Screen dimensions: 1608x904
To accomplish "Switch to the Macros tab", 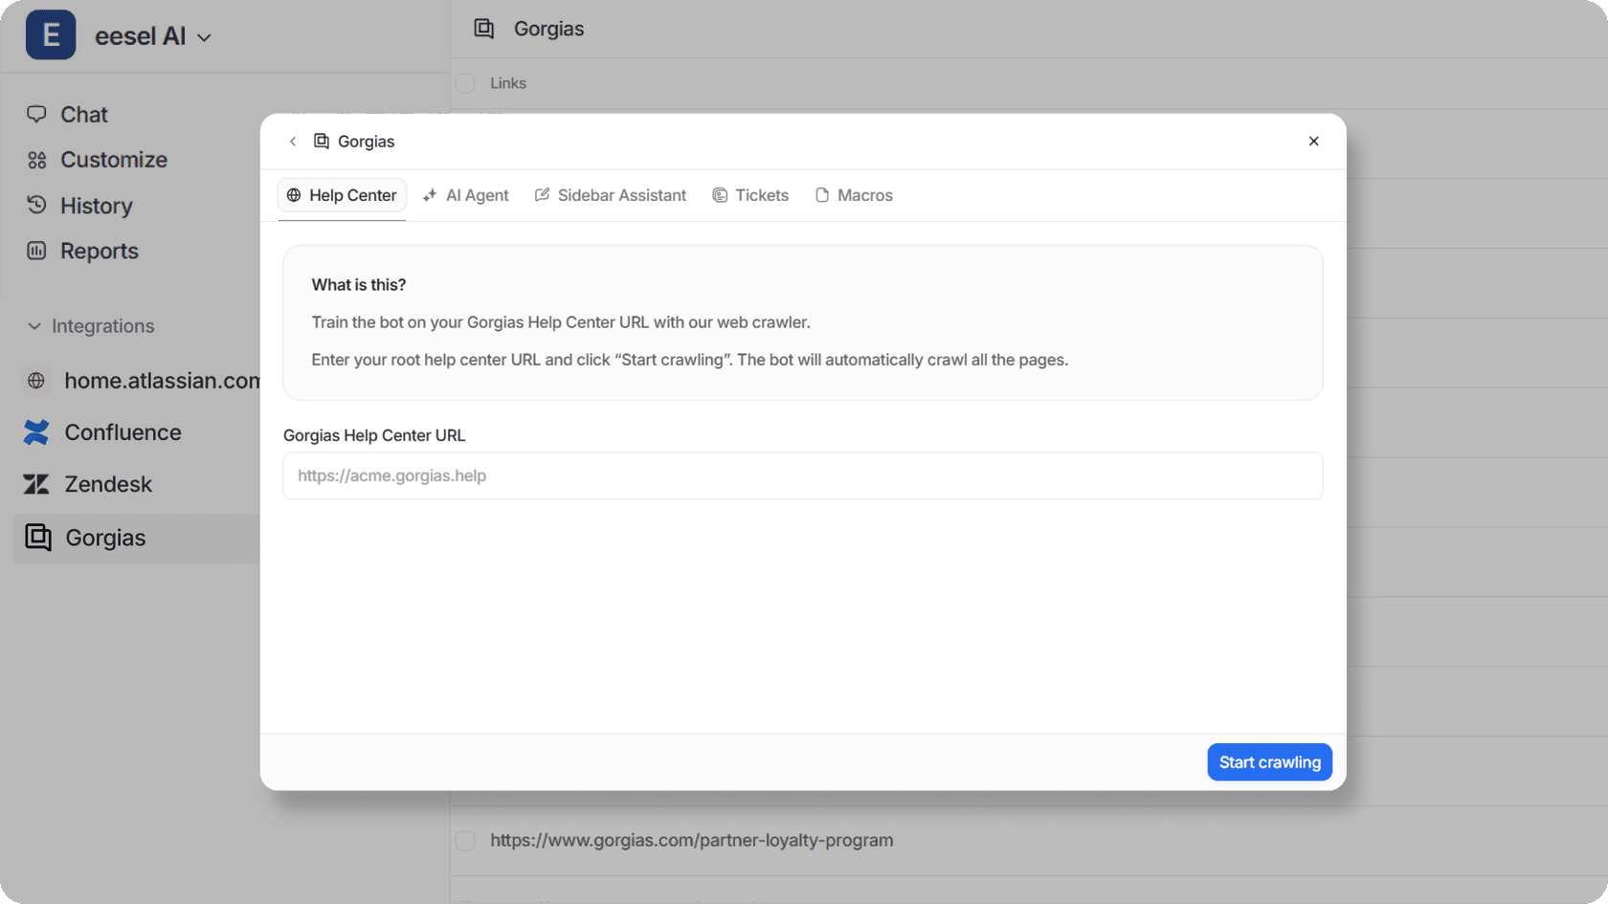I will tap(854, 195).
